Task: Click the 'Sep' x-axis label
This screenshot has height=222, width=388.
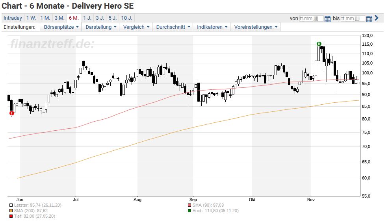Action: point(193,200)
